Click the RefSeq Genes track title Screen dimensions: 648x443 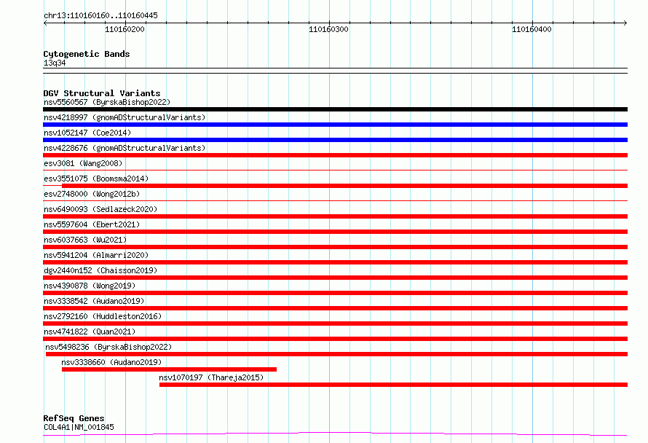[74, 418]
